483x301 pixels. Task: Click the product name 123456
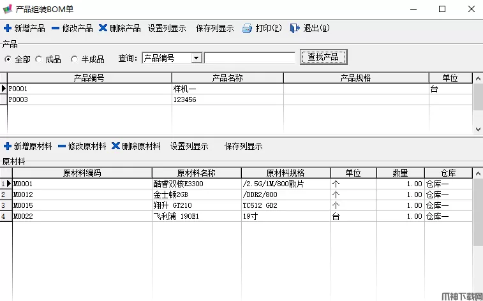click(x=185, y=99)
